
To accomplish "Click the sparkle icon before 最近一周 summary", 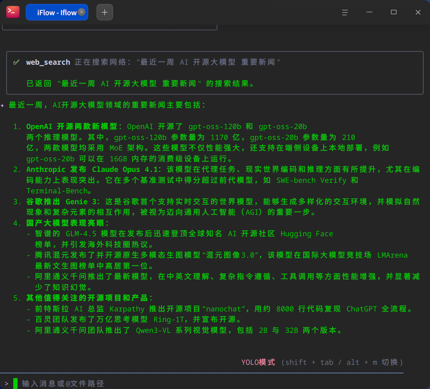I will pos(2,105).
